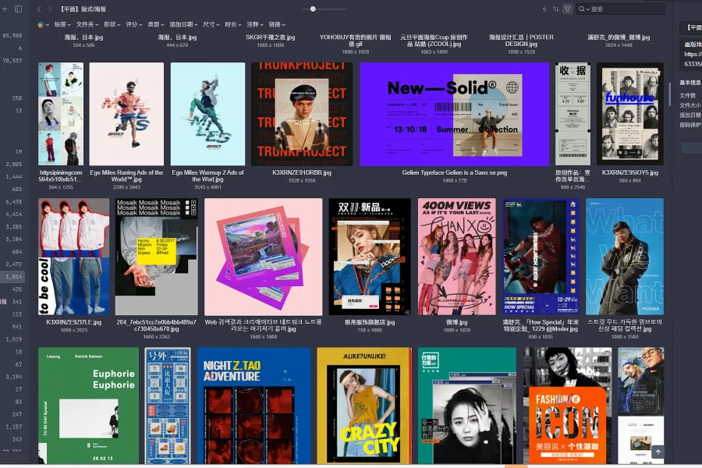Open the 尺寸 size filter
702x468 pixels.
point(211,25)
